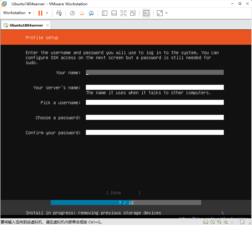Image resolution: width=252 pixels, height=225 pixels.
Task: Click the VMware Workstation title bar icon
Action: [x=4, y=4]
